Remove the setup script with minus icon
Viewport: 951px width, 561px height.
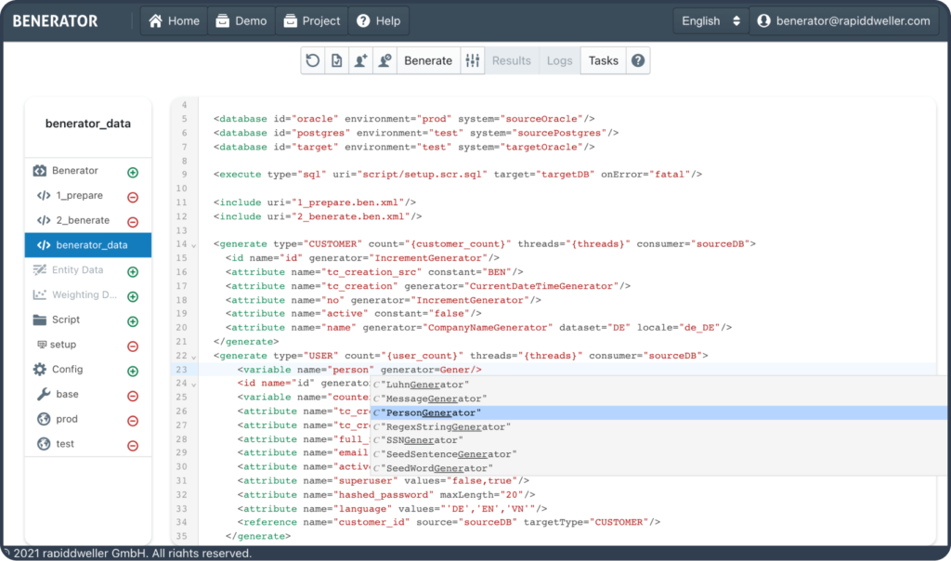pyautogui.click(x=133, y=346)
